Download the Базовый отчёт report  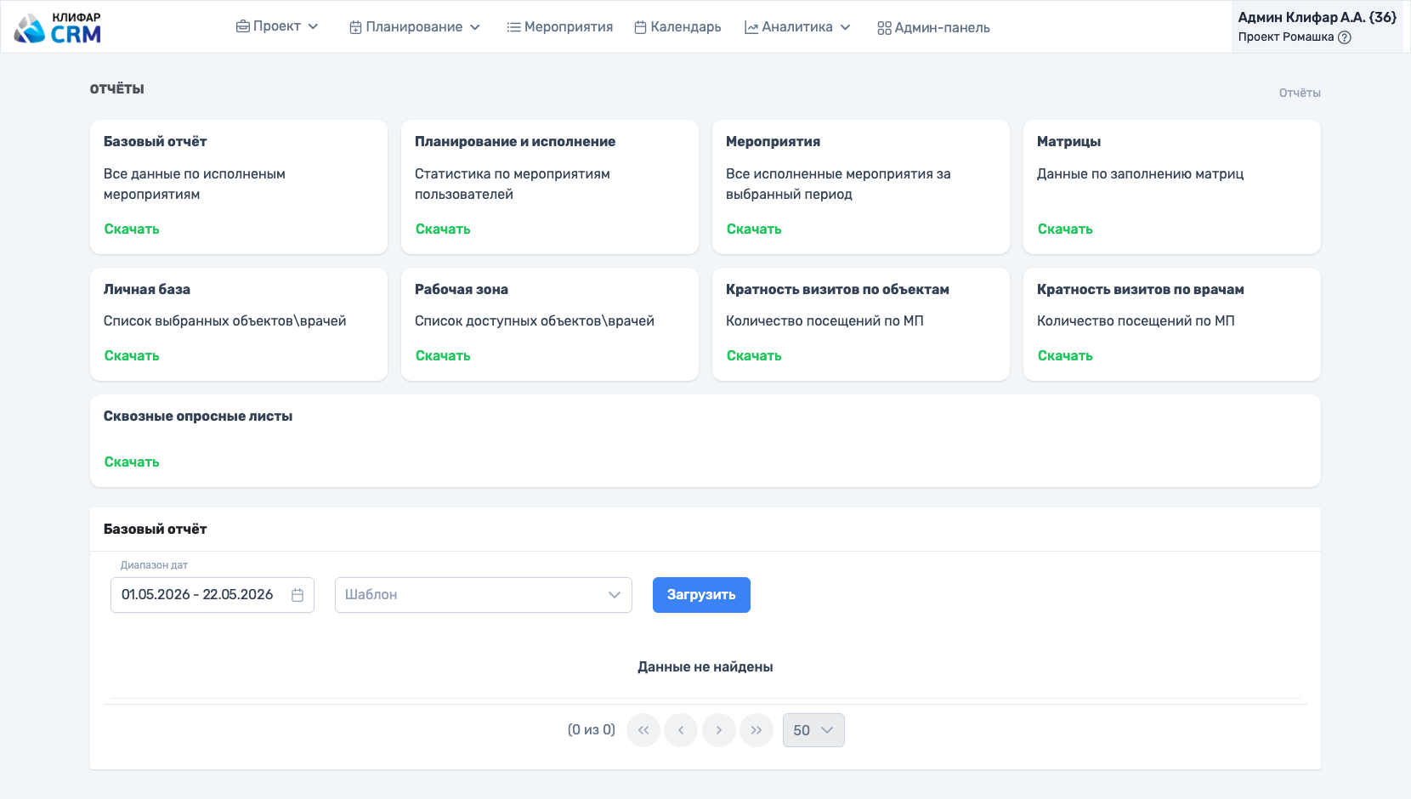click(x=132, y=229)
